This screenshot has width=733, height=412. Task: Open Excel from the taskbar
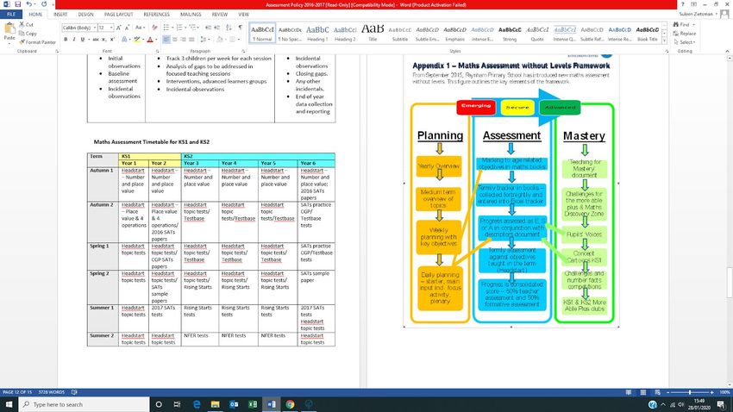tap(253, 404)
